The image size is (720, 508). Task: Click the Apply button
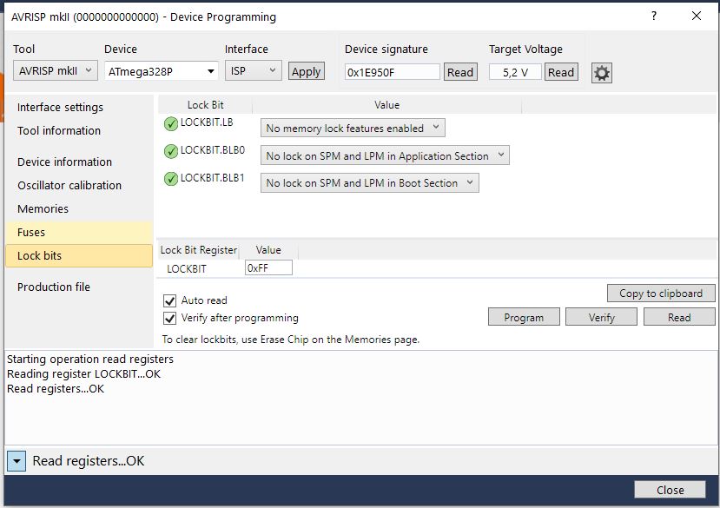click(307, 71)
